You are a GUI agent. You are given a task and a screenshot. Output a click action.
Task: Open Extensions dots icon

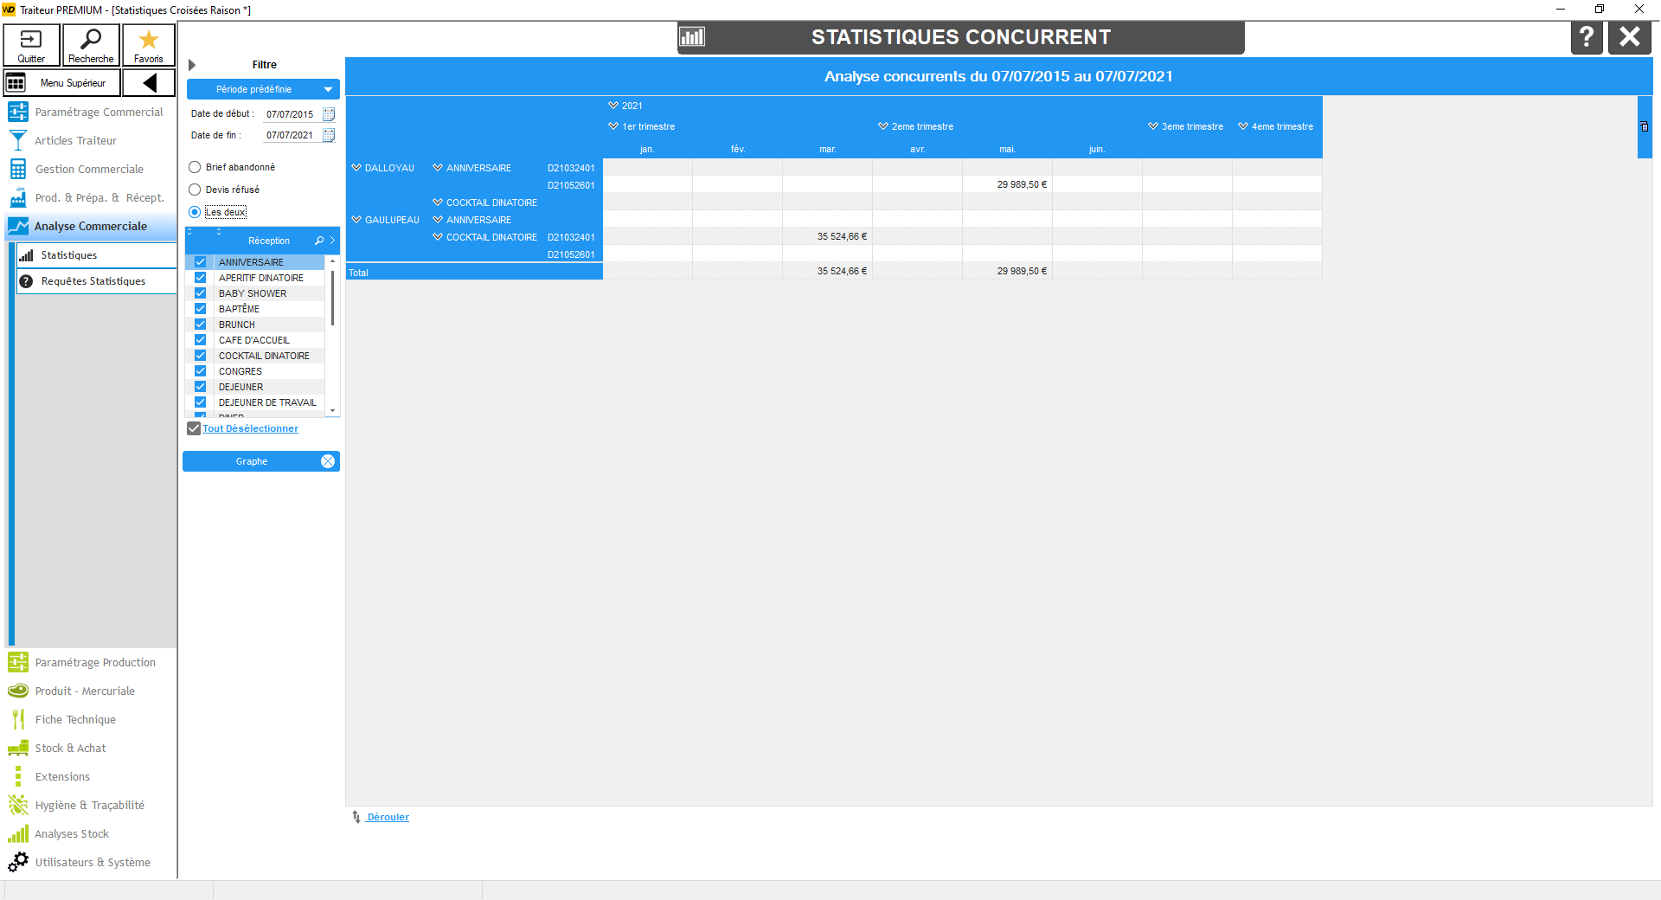pos(18,776)
